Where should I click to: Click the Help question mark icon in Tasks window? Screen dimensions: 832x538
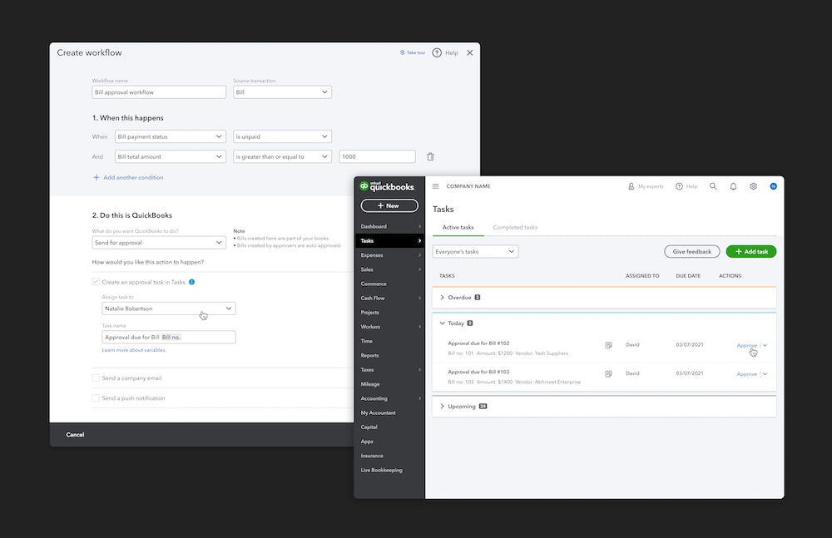coord(679,186)
